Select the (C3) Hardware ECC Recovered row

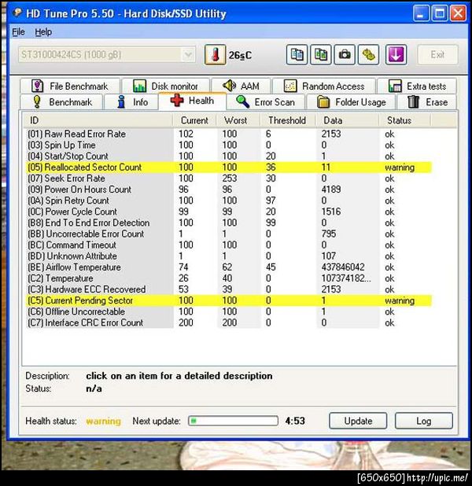[227, 289]
